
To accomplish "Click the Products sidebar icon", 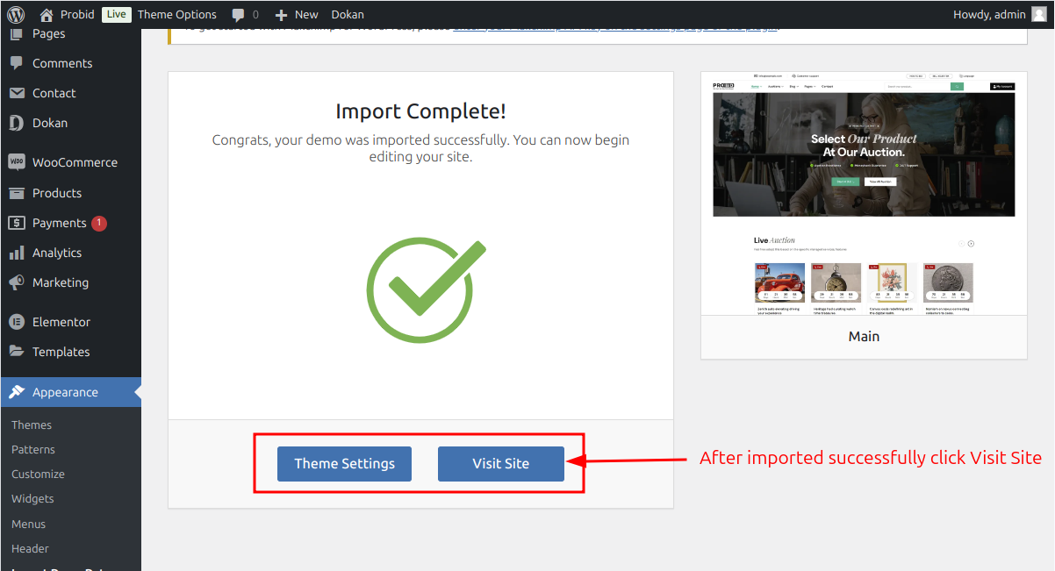I will click(17, 193).
